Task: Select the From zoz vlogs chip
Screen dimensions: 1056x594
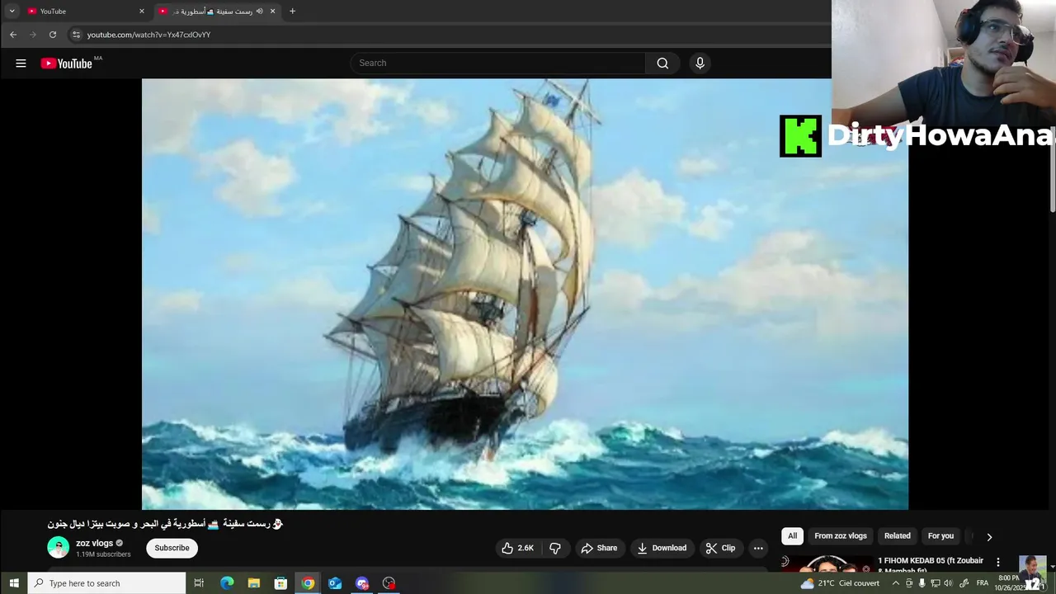Action: tap(841, 536)
